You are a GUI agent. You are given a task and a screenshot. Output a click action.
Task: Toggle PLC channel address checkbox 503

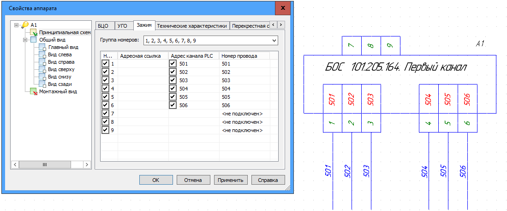point(173,80)
